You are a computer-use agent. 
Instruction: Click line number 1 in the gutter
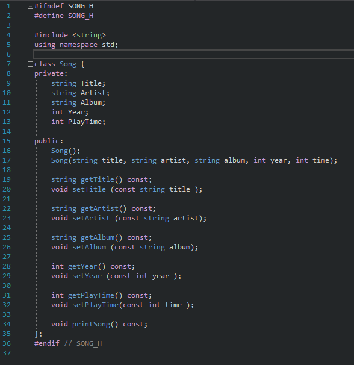coord(8,6)
